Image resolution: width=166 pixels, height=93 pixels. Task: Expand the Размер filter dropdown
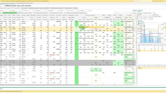click(89, 11)
